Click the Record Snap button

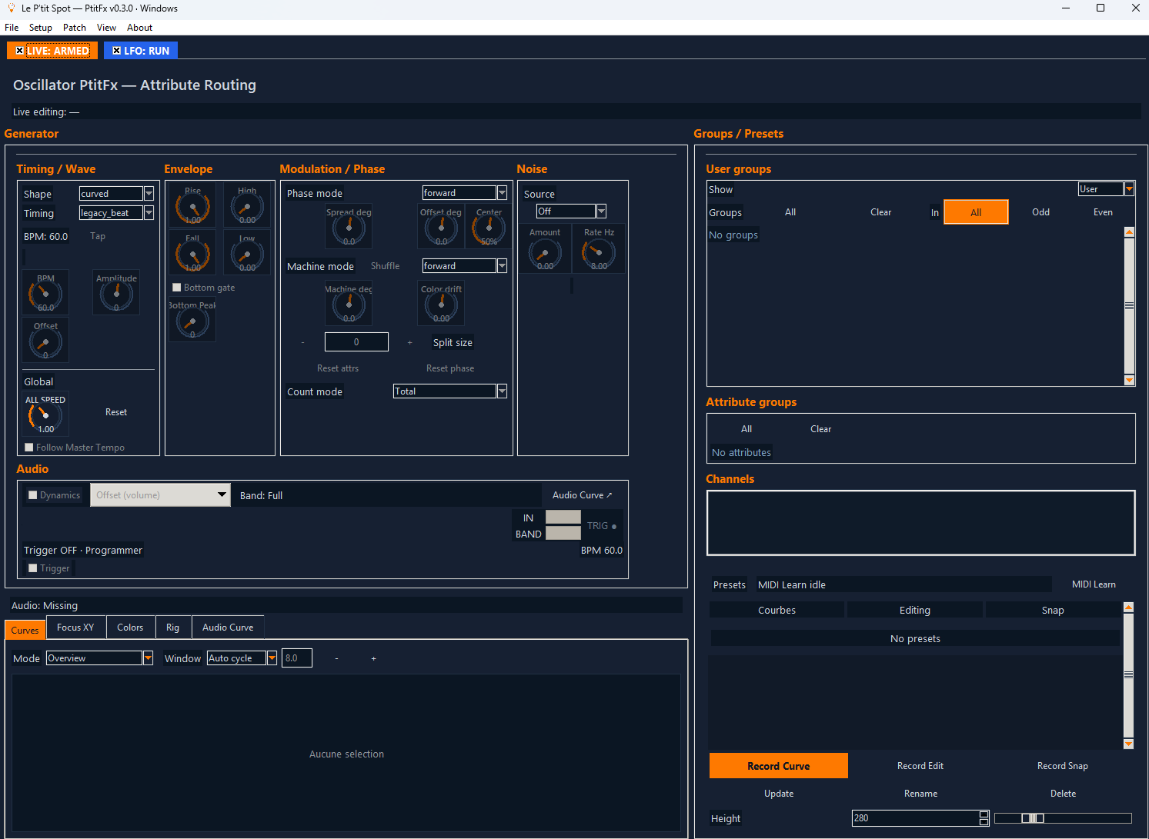tap(1062, 766)
